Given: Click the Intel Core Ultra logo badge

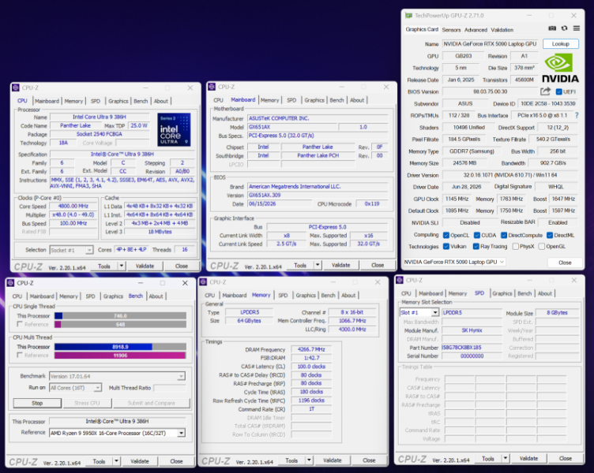Looking at the screenshot, I should [174, 130].
